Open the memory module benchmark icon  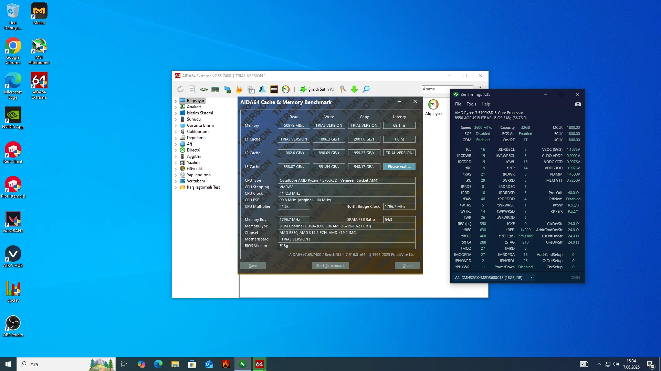216,89
